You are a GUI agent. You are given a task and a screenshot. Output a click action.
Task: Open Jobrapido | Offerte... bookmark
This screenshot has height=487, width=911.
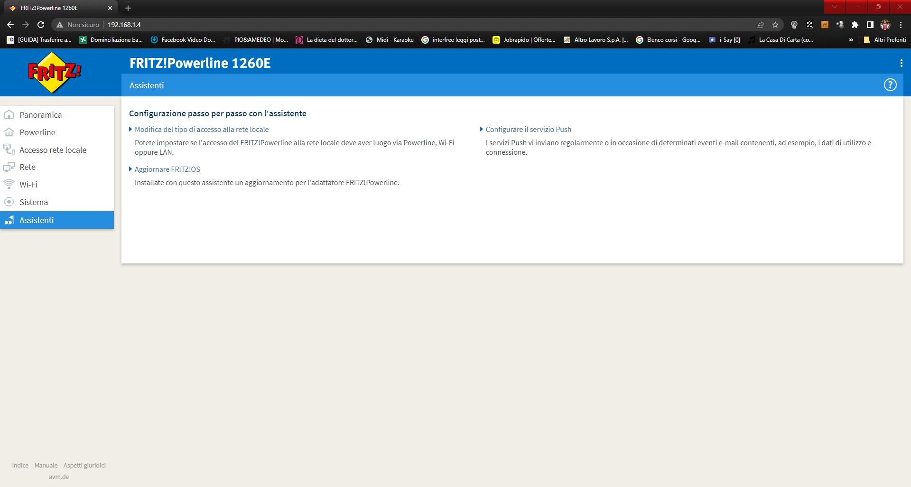524,40
